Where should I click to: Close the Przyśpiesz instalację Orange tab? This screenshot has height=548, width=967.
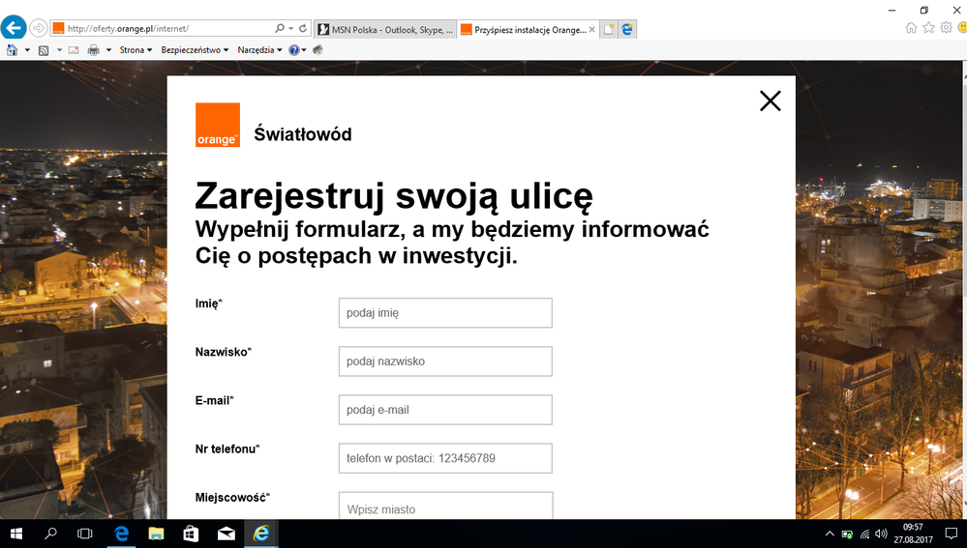[592, 30]
